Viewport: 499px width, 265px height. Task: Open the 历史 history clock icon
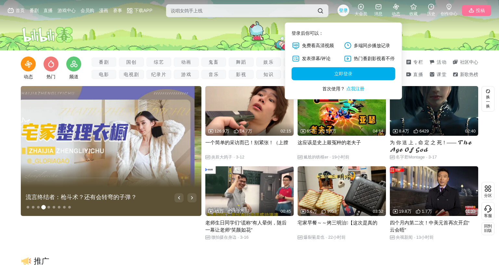pos(431,10)
